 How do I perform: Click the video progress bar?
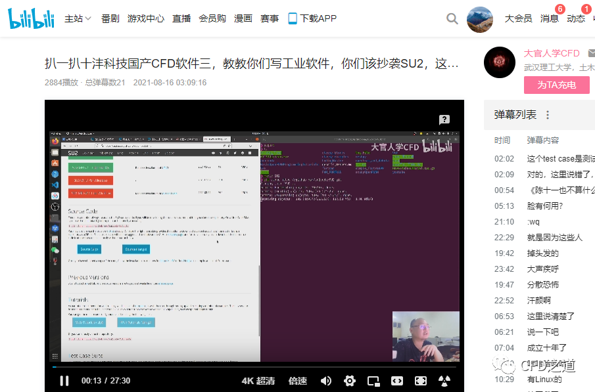pyautogui.click(x=254, y=367)
